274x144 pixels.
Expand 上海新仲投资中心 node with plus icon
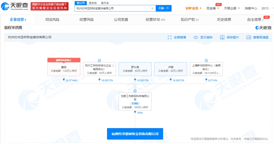206,60
